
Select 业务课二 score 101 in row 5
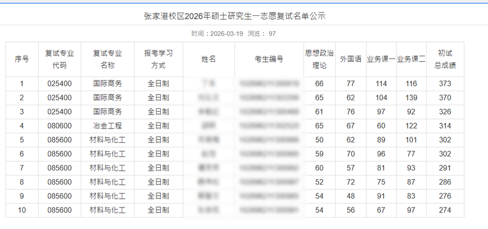pyautogui.click(x=411, y=140)
